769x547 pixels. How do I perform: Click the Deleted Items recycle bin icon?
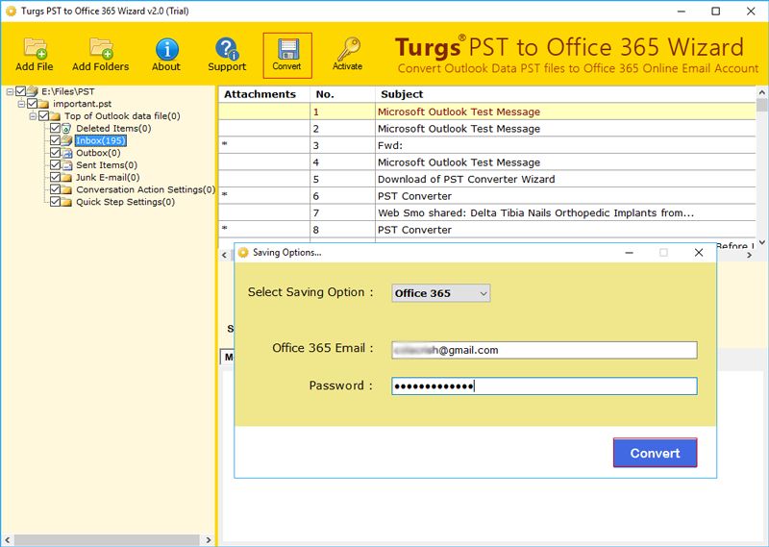coord(66,129)
